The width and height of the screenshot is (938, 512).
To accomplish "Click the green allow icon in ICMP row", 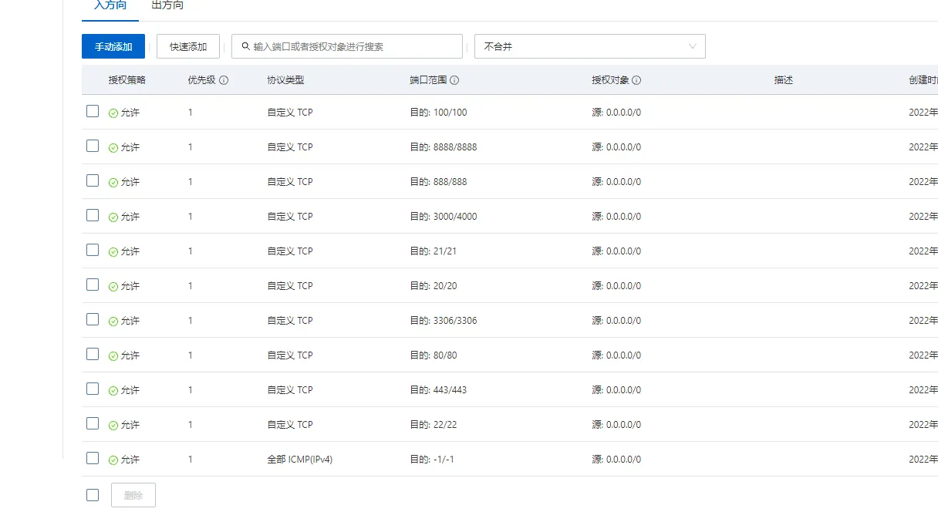I will pyautogui.click(x=113, y=460).
